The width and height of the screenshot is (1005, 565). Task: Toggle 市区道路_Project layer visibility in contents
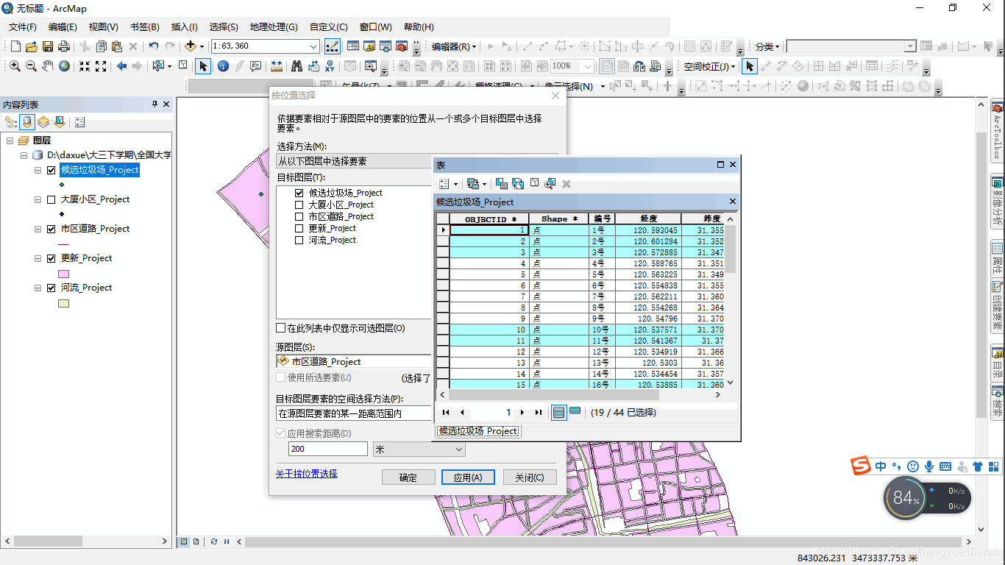[51, 229]
